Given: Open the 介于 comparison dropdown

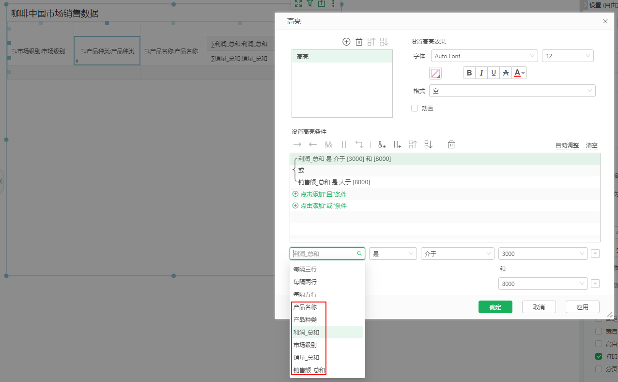Looking at the screenshot, I should click(x=458, y=254).
